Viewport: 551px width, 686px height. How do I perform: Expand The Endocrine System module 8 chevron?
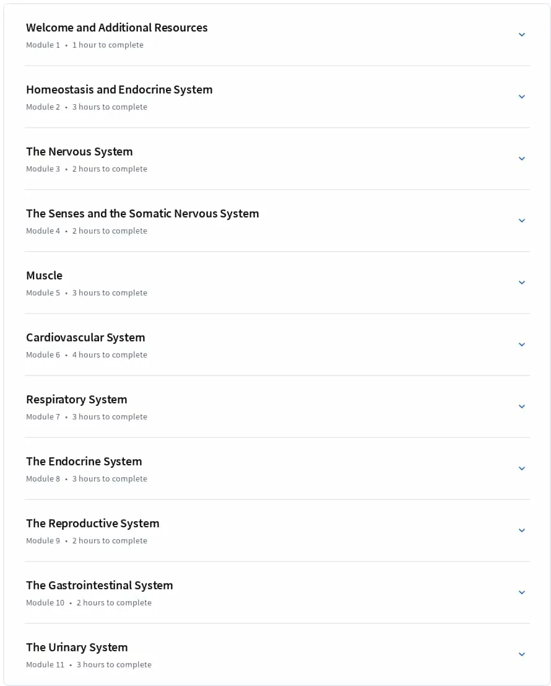[x=521, y=468]
